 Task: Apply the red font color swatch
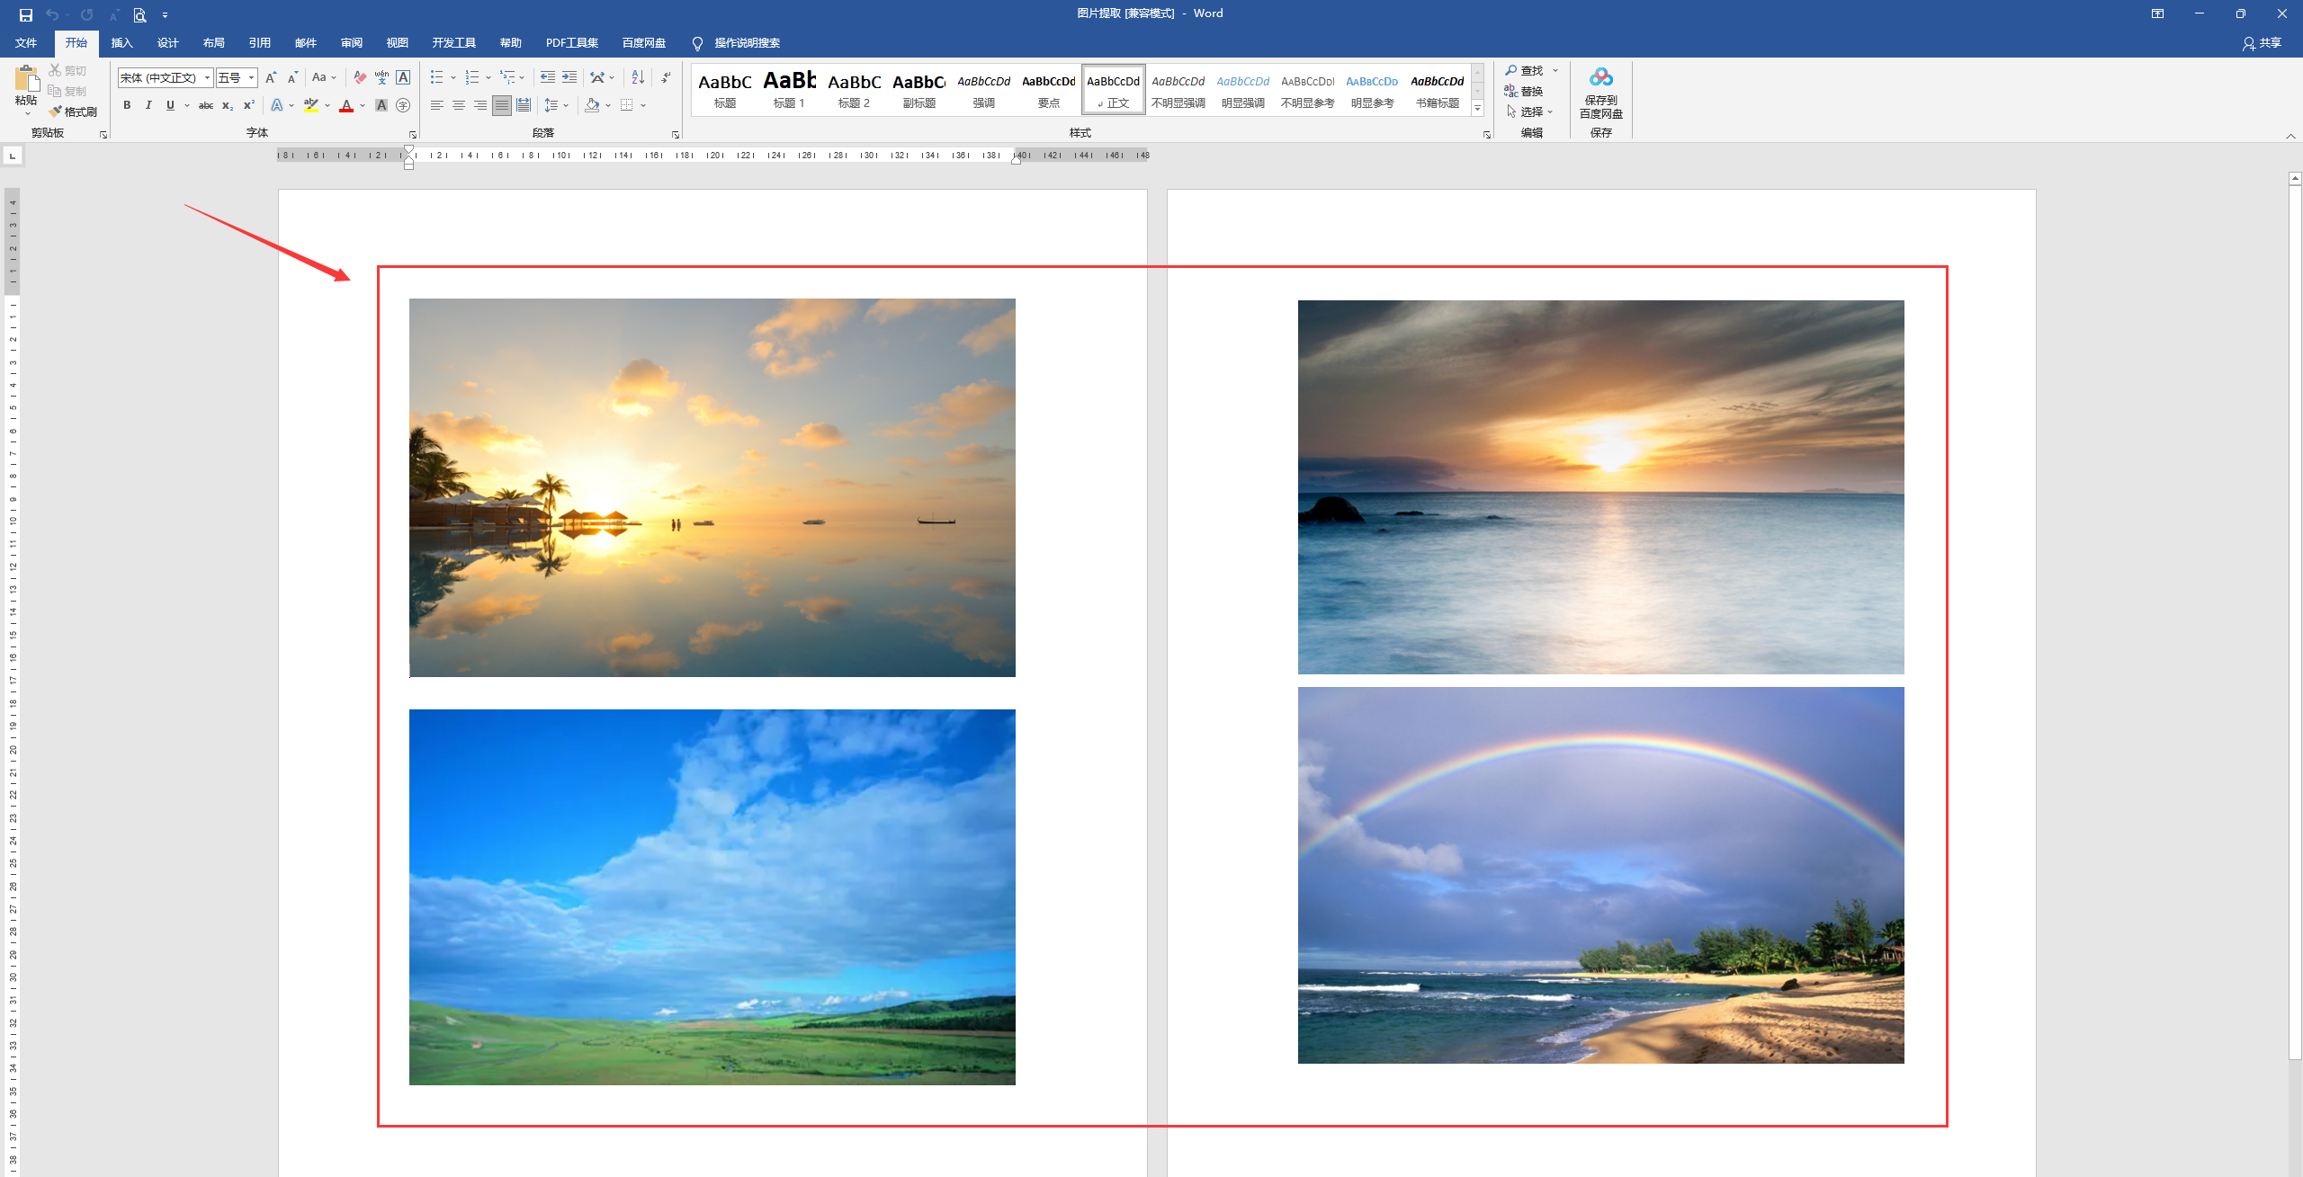[346, 105]
